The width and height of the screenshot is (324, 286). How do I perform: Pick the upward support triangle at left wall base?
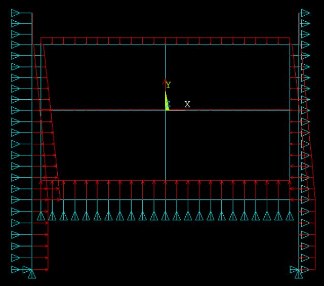coord(32,274)
